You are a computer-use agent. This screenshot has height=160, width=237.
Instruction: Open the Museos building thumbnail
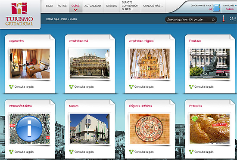(90, 129)
